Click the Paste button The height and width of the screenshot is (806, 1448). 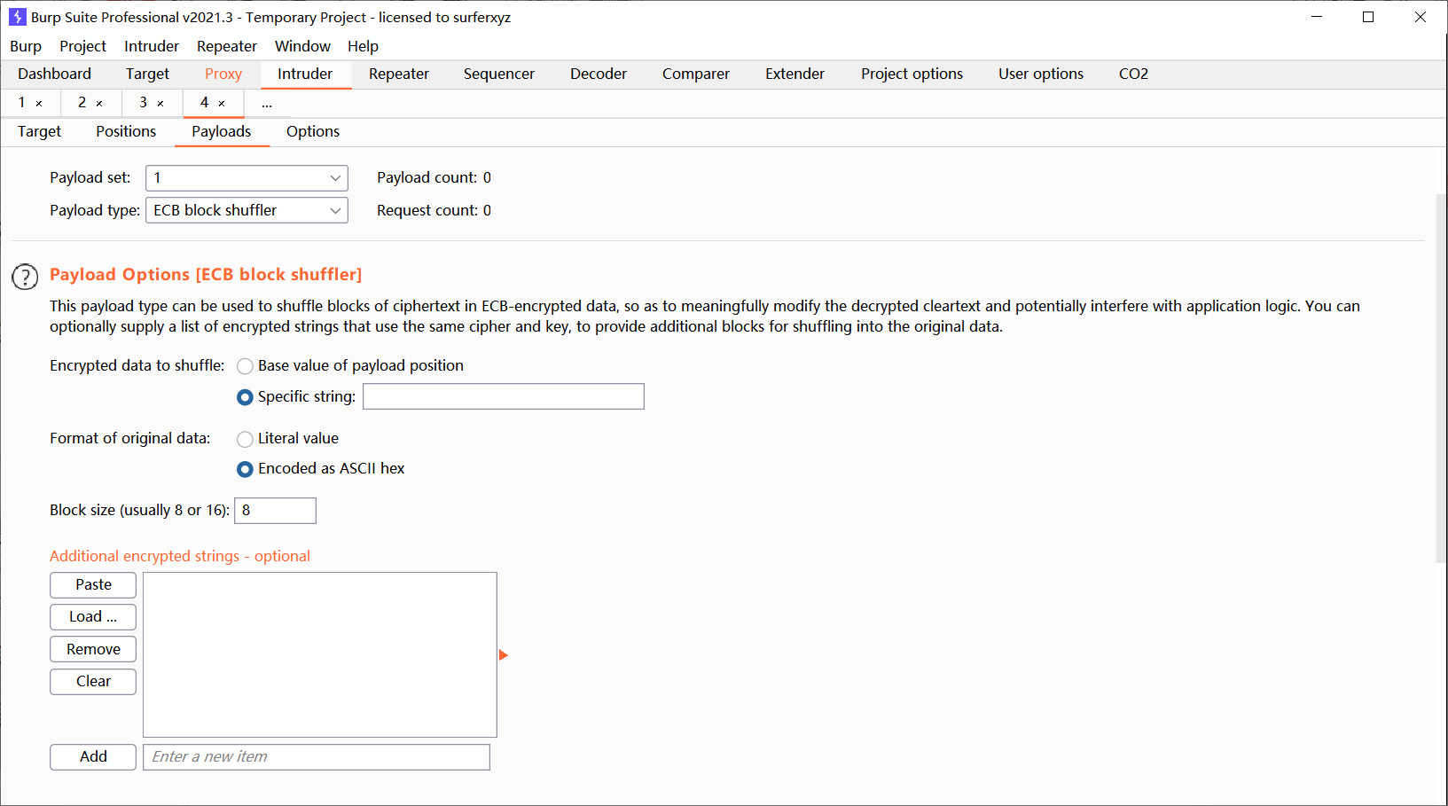click(93, 585)
